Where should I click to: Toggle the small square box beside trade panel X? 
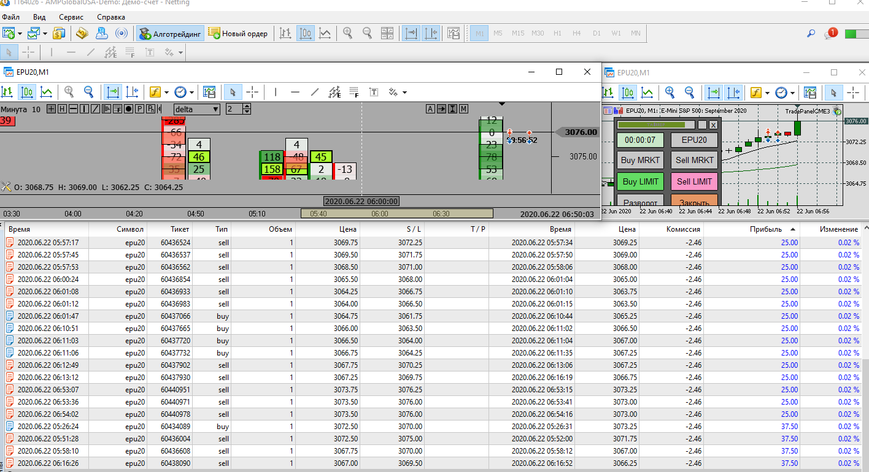(x=702, y=124)
